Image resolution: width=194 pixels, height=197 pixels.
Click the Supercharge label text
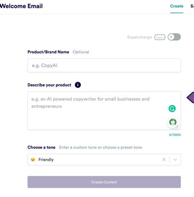click(140, 37)
